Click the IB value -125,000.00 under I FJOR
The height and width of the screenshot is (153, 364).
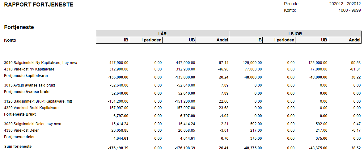pyautogui.click(x=252, y=63)
